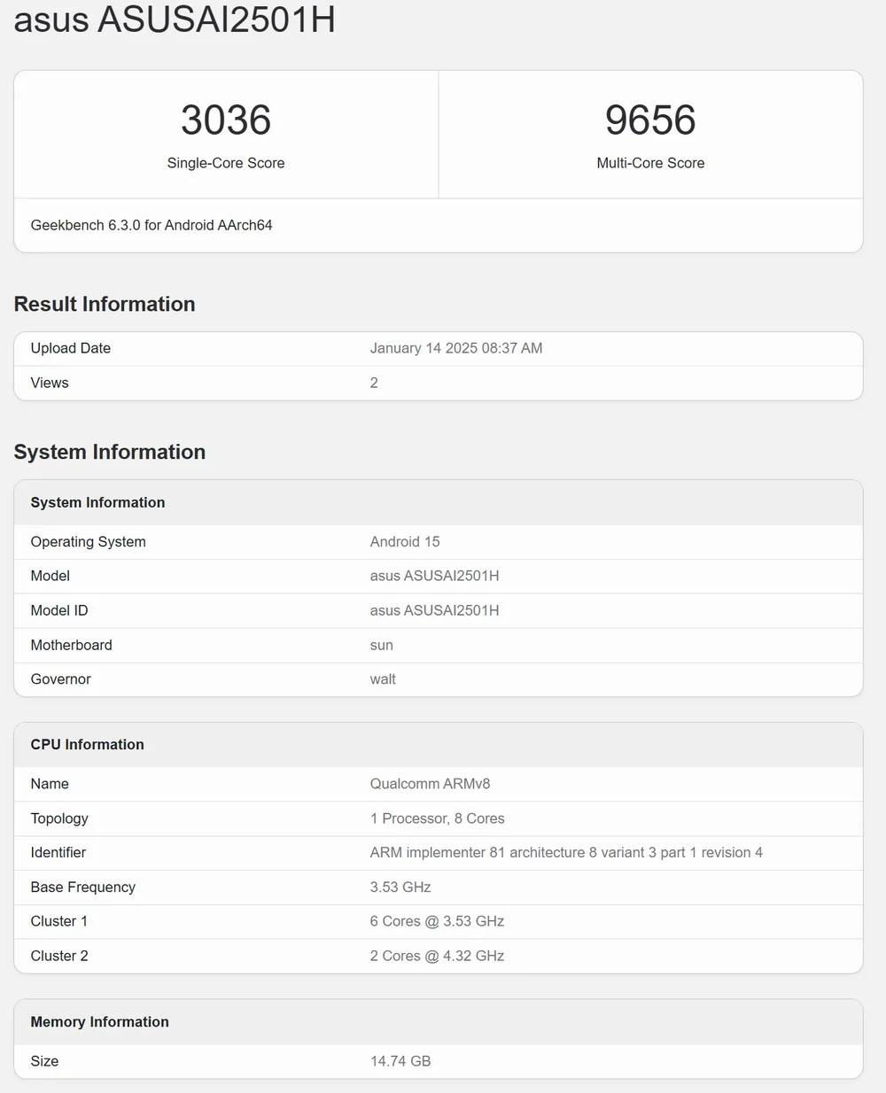Click the Cluster 2 label
The width and height of the screenshot is (886, 1093).
[59, 956]
